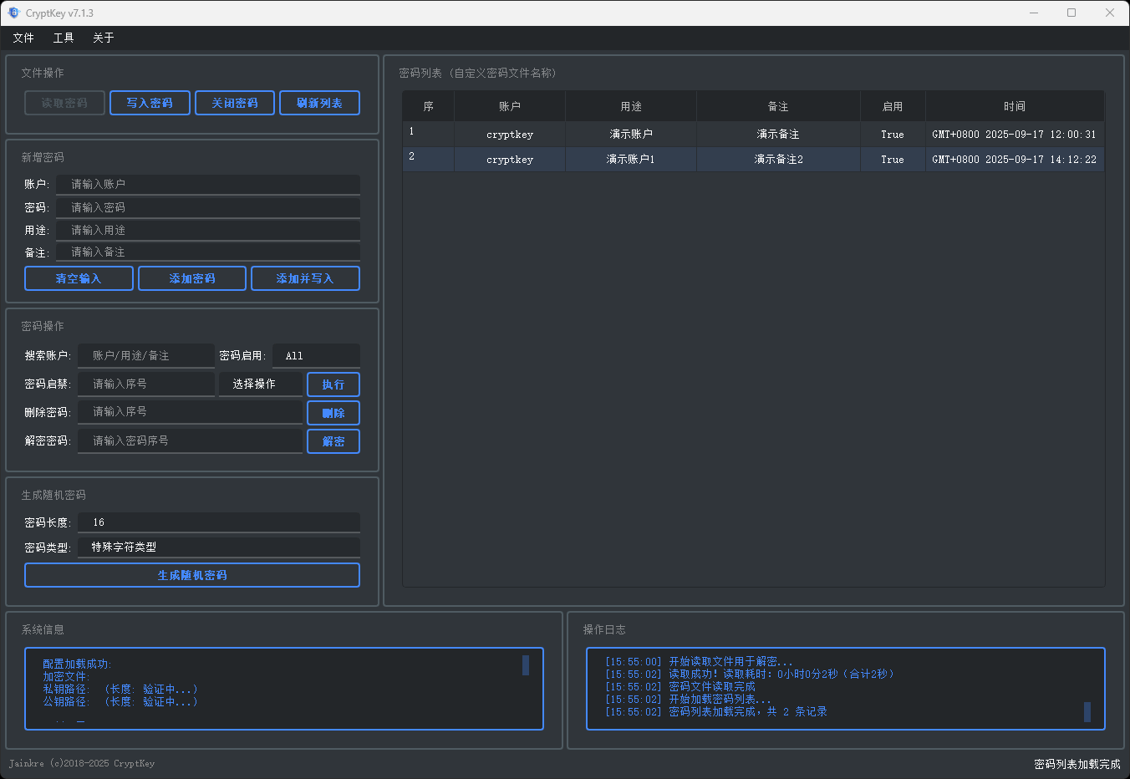Click the 添加密码 button
Viewport: 1130px width, 779px height.
pos(192,278)
